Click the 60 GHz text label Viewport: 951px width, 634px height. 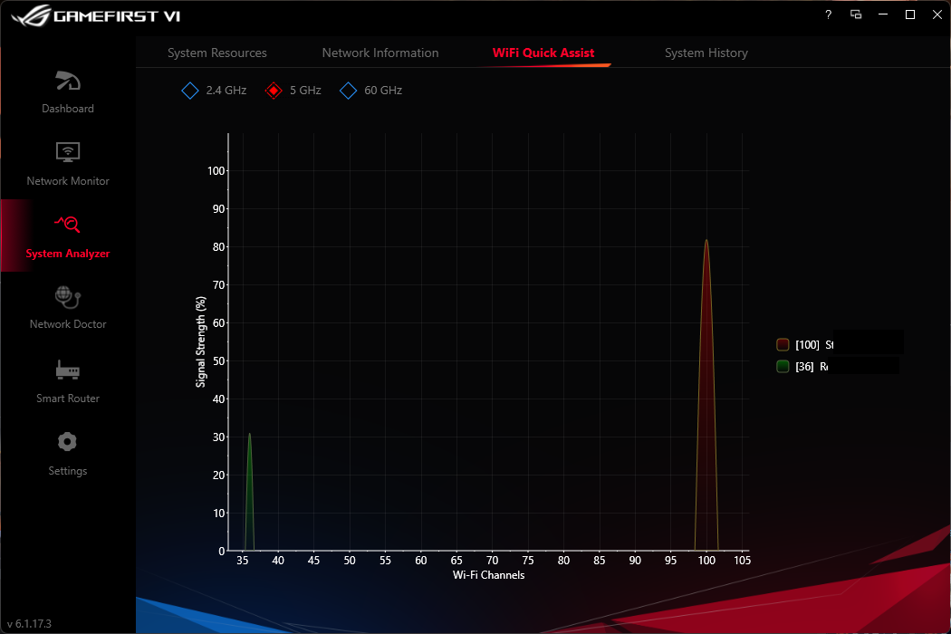383,91
